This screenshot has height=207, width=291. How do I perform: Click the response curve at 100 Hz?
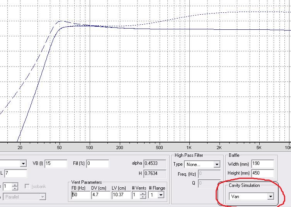(x=90, y=26)
